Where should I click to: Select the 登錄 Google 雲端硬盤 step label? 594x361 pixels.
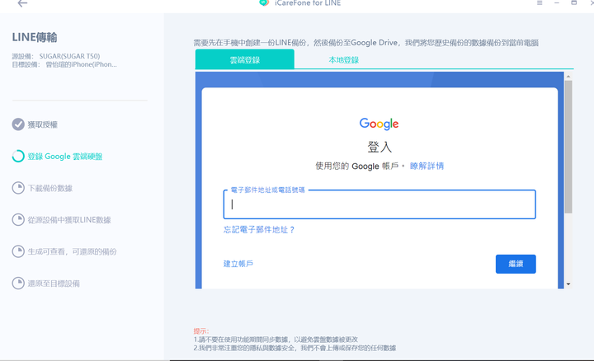(65, 157)
